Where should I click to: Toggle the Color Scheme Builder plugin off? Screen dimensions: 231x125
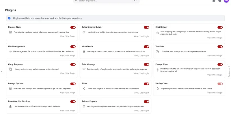tap(146, 27)
